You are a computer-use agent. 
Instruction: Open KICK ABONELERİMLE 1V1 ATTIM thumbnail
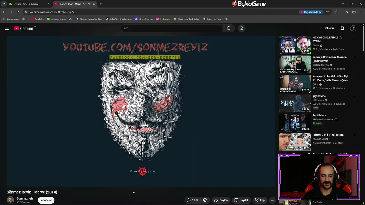(295, 45)
